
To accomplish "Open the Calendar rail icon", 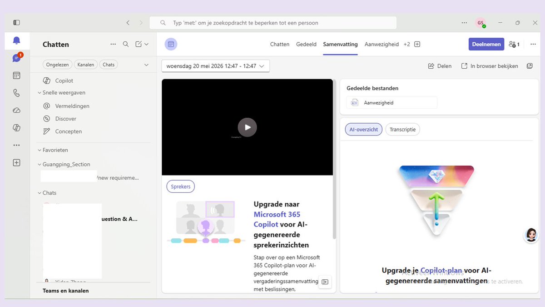I will coord(16,75).
